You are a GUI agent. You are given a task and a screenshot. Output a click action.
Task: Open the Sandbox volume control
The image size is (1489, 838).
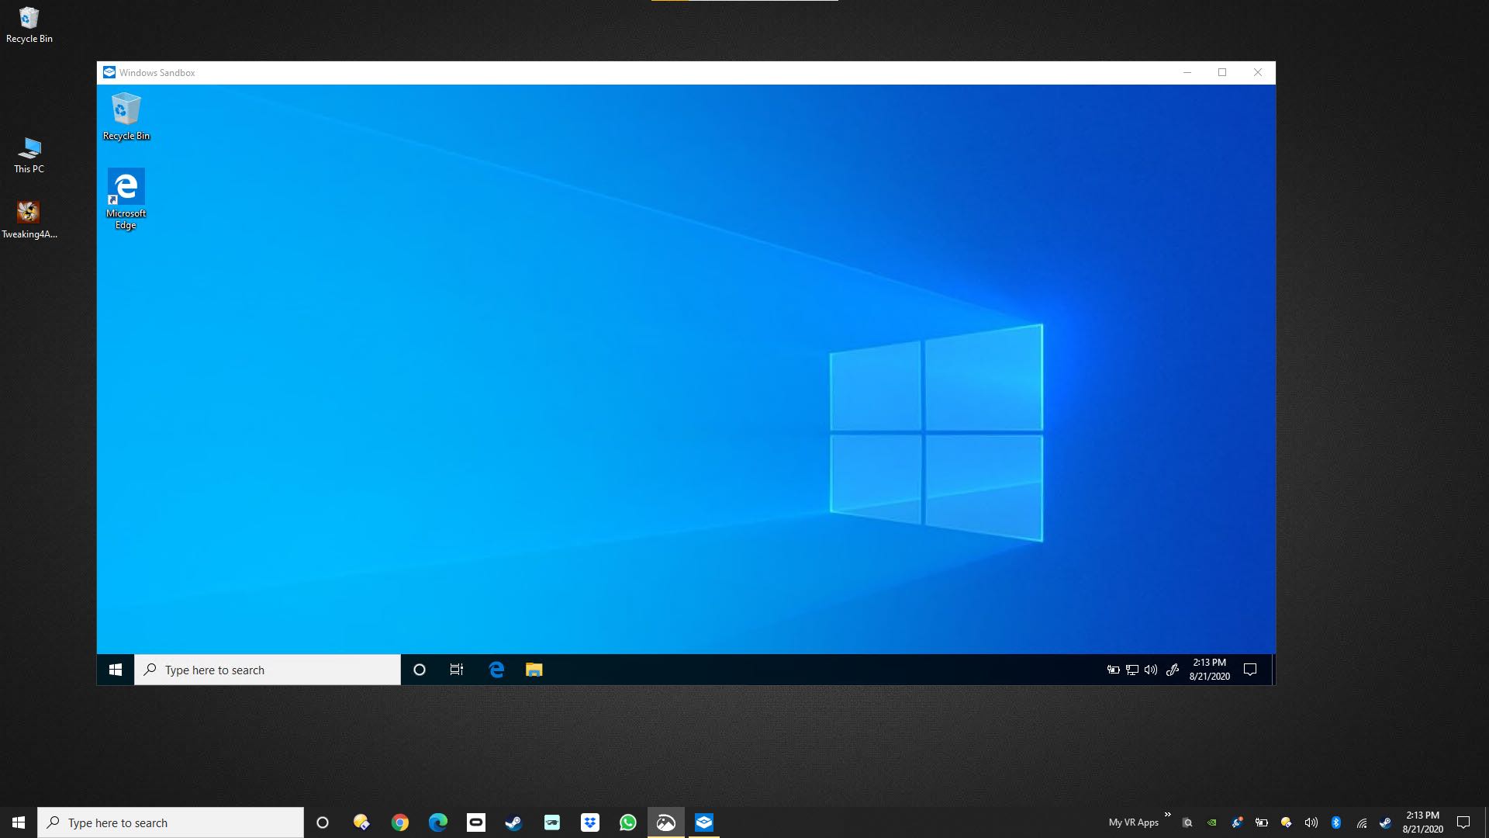click(1151, 670)
